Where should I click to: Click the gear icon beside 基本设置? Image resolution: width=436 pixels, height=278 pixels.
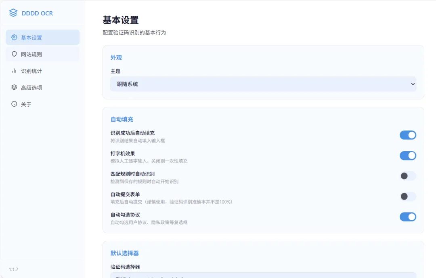pyautogui.click(x=14, y=37)
